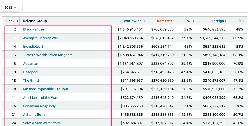The image size is (248, 126).
Task: Select A Star Is Born domestic $215,288,866
Action: pos(162,114)
